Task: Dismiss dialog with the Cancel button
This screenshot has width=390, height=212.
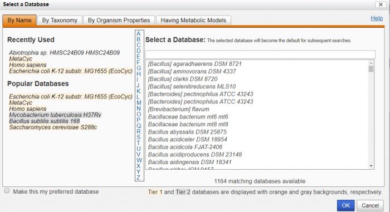Action: click(x=370, y=205)
